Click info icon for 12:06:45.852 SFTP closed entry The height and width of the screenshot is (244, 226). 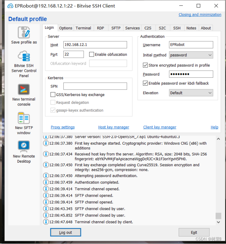tap(46, 215)
